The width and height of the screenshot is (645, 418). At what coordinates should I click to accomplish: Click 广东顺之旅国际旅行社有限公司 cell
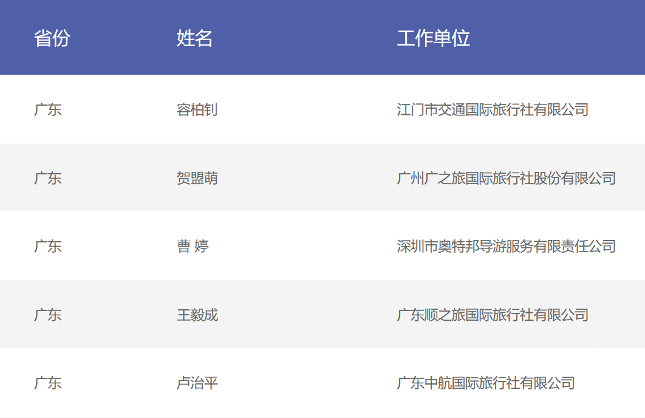click(493, 315)
